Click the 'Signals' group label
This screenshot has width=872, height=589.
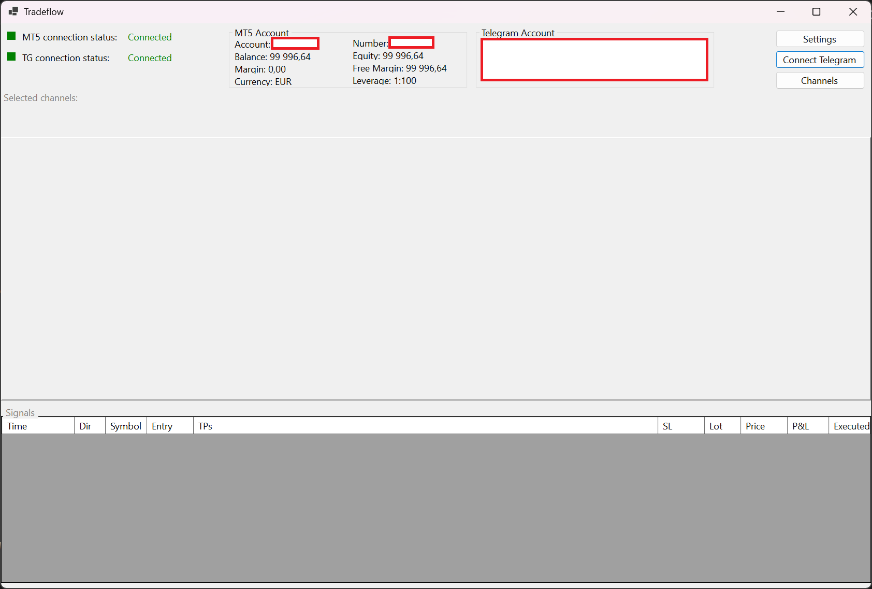(x=20, y=413)
